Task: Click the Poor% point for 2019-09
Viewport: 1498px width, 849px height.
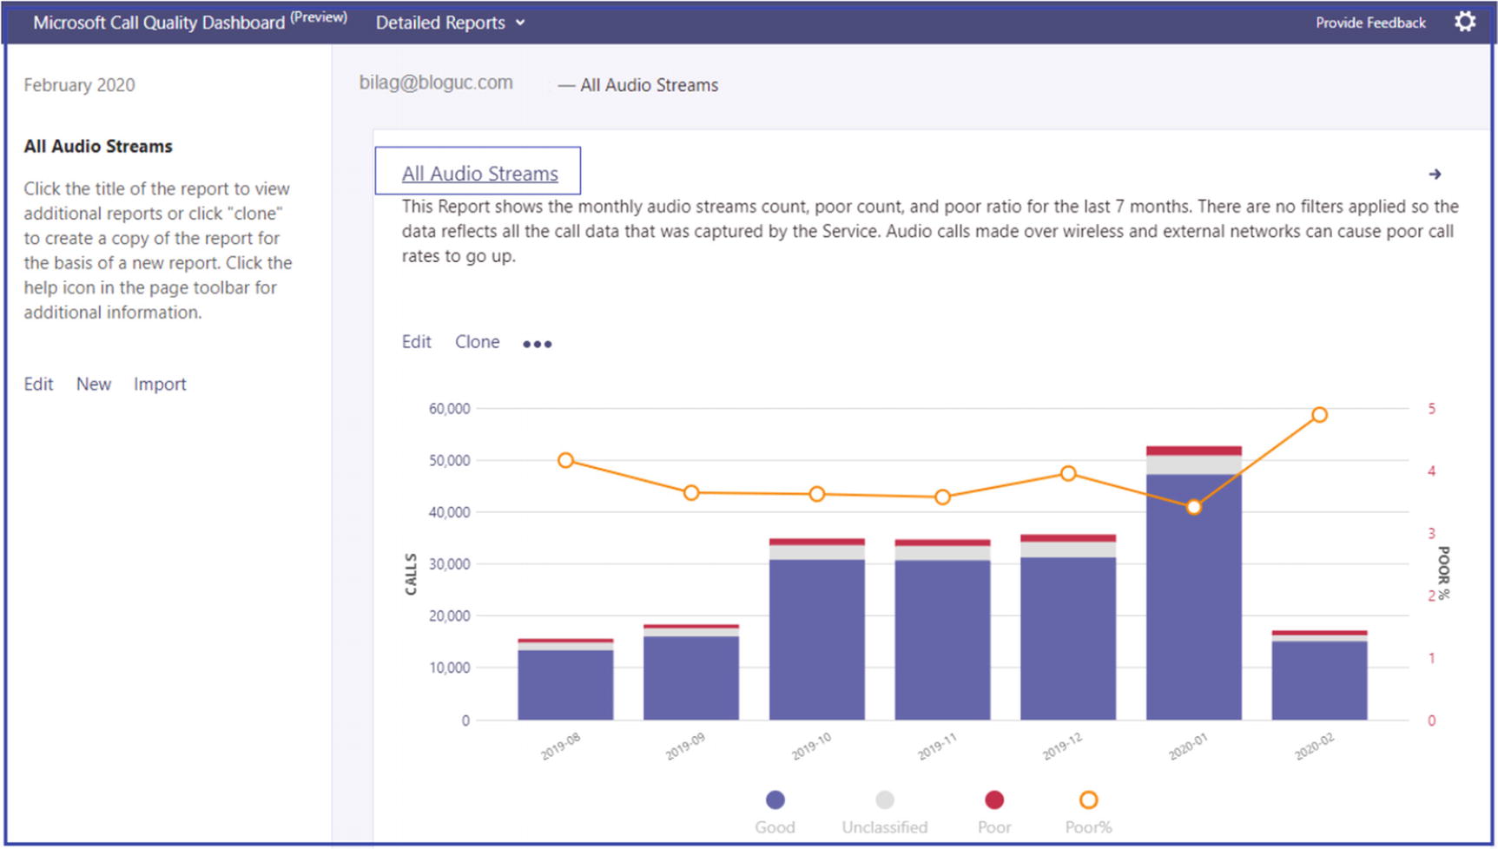Action: 691,493
